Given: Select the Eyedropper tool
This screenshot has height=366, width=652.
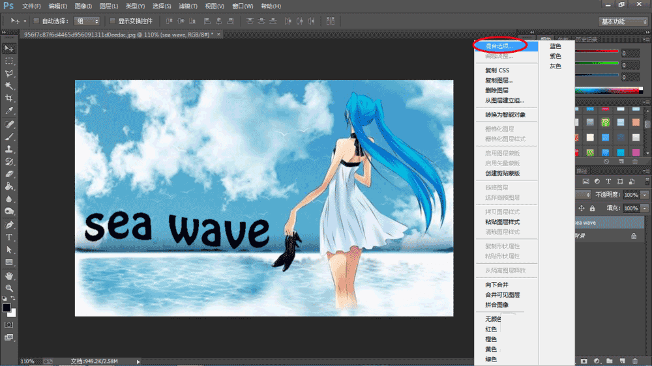Looking at the screenshot, I should (9, 111).
